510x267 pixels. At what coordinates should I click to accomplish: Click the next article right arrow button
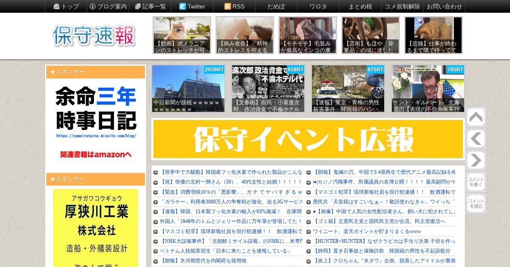click(x=476, y=160)
